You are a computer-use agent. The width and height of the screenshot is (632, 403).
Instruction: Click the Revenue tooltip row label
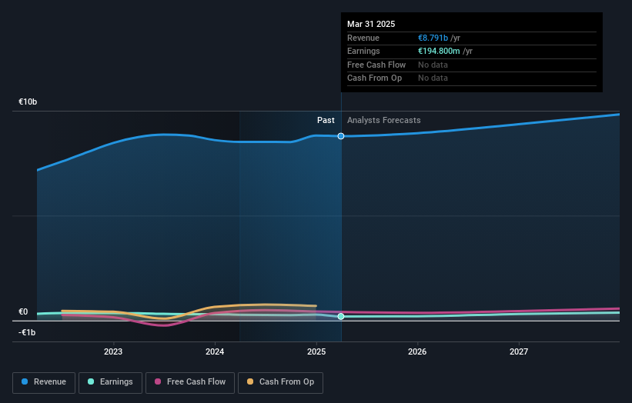tap(363, 38)
